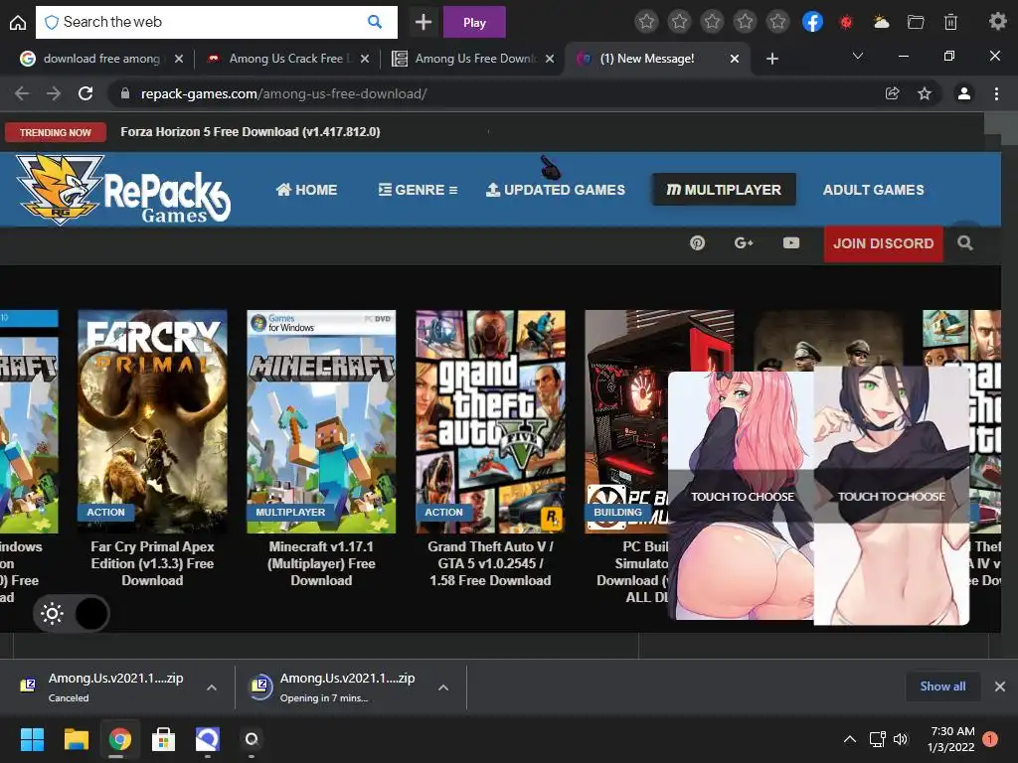
Task: Close the Among Us Crack Free tab
Action: [365, 59]
